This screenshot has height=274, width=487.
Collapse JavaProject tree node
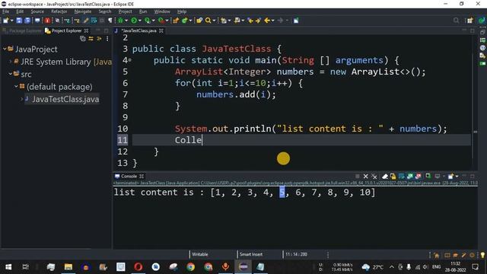coord(5,49)
